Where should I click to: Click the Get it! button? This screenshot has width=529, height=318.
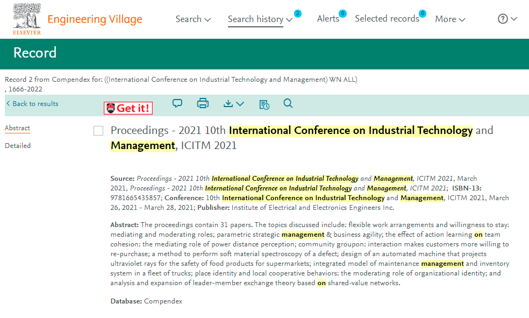click(128, 108)
